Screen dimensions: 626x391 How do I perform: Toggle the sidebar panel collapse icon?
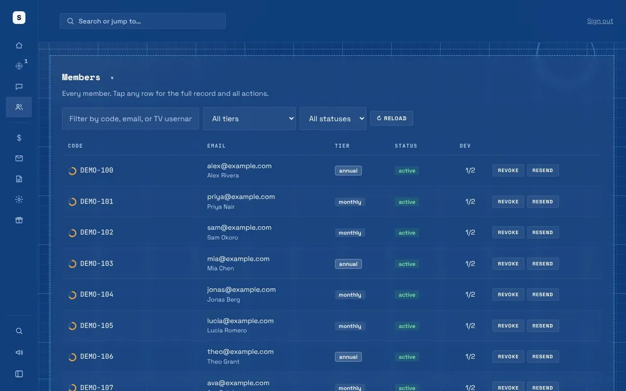(x=19, y=374)
